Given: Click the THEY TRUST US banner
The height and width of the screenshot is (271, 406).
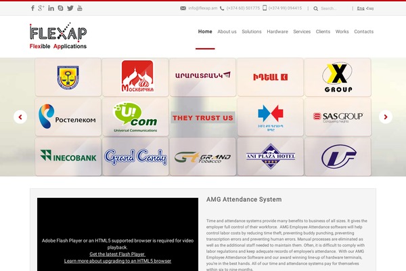Looking at the screenshot, I should click(x=203, y=118).
